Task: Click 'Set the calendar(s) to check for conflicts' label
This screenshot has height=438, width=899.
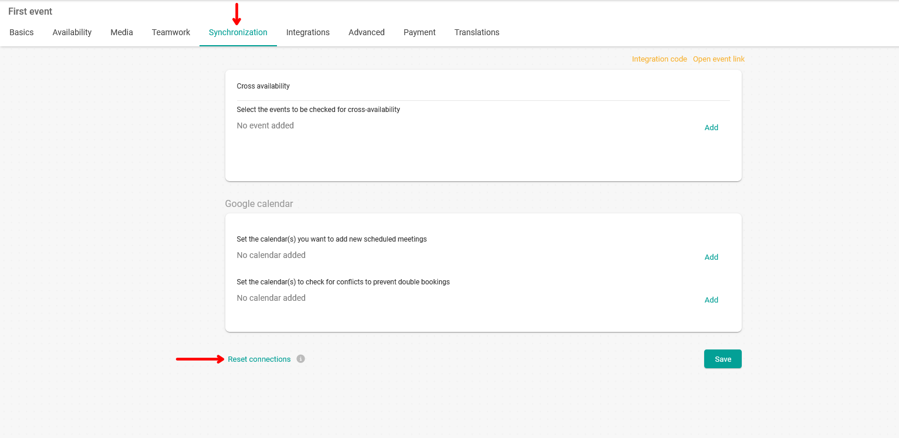Action: tap(343, 282)
